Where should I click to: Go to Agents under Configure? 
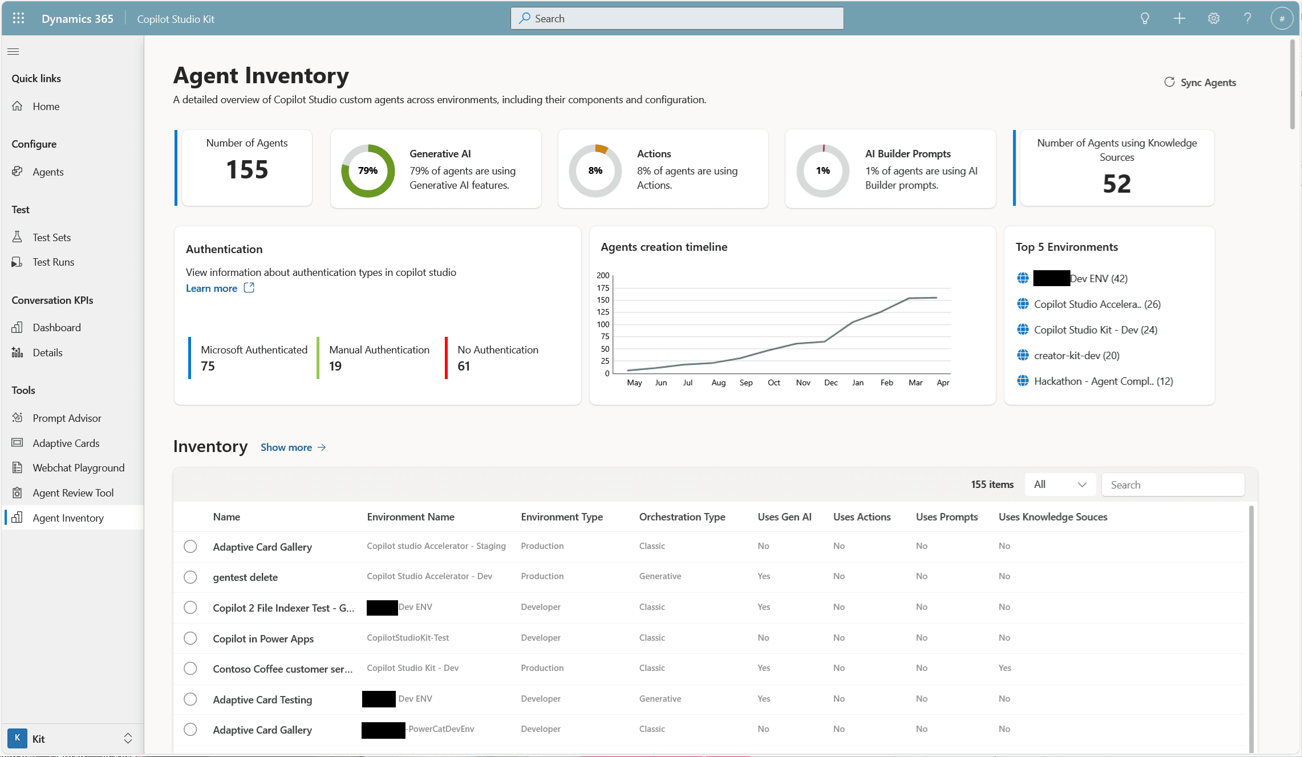[x=48, y=172]
